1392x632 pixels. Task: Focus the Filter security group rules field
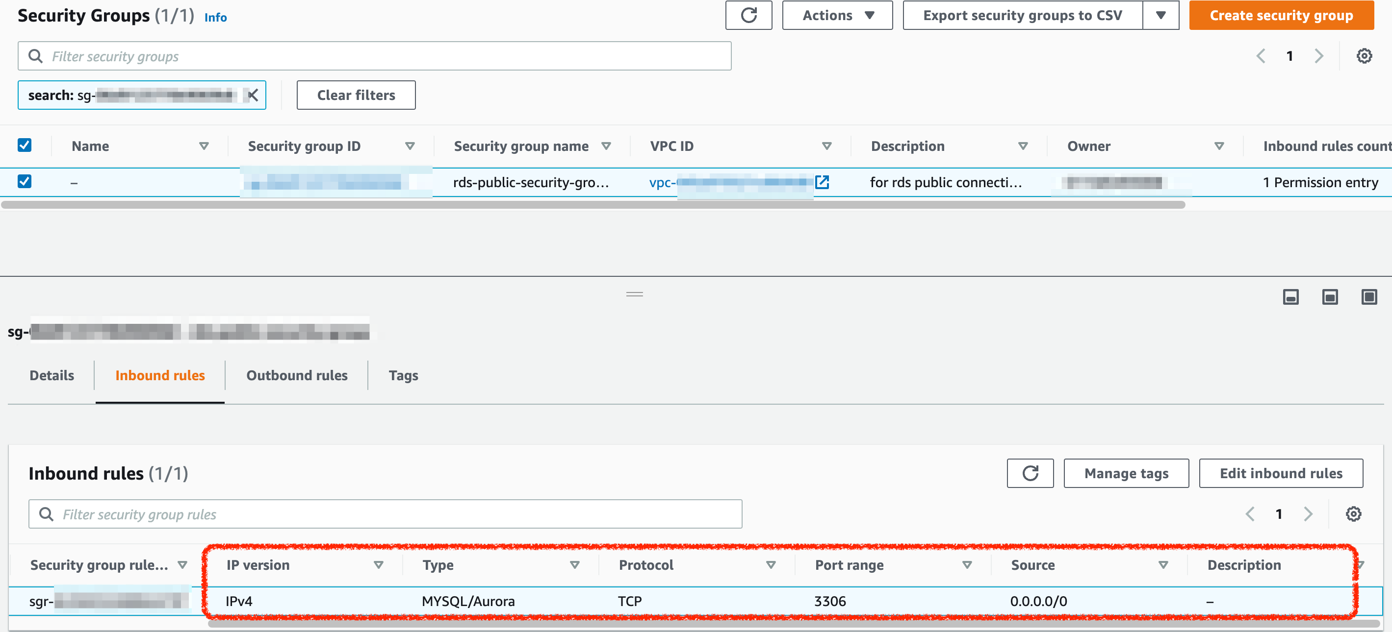coord(385,514)
